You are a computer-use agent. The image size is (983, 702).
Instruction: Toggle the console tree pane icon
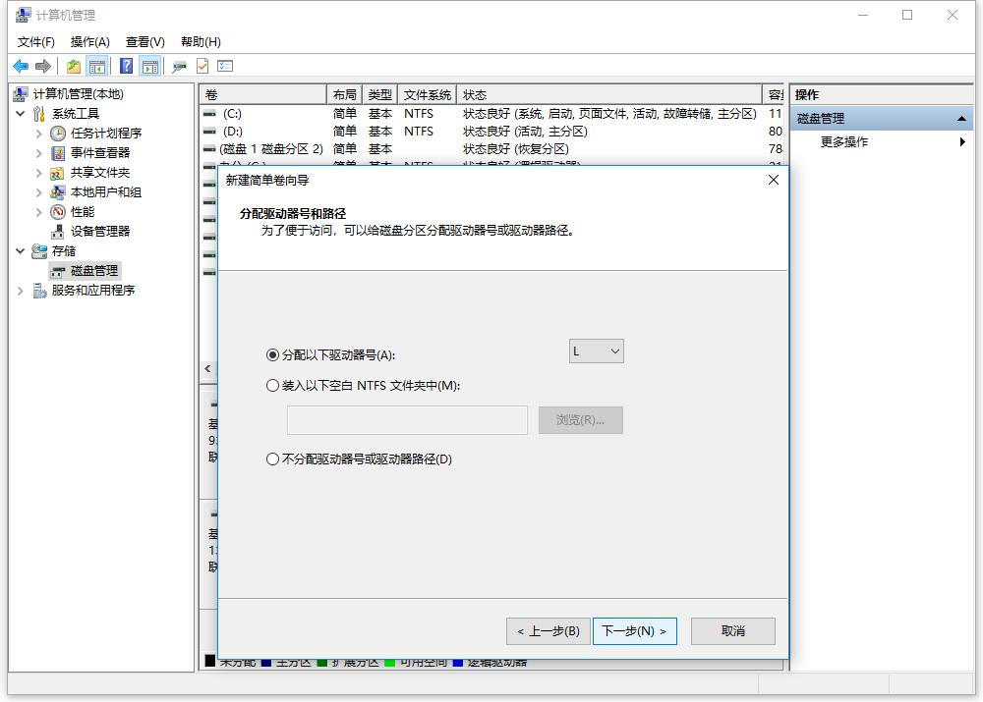(x=97, y=66)
